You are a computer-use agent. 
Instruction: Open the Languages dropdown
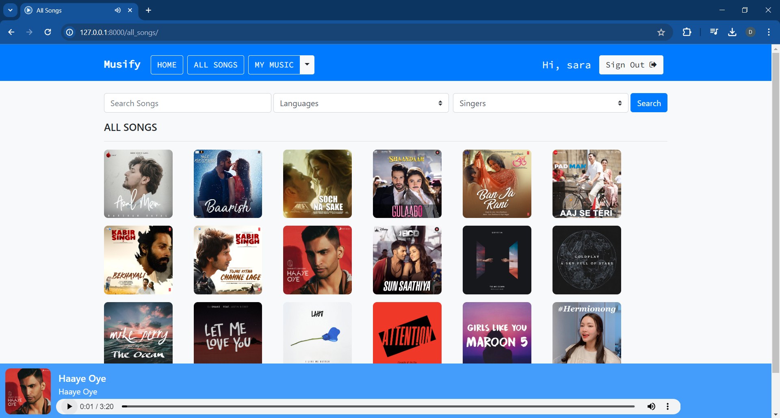(x=361, y=103)
